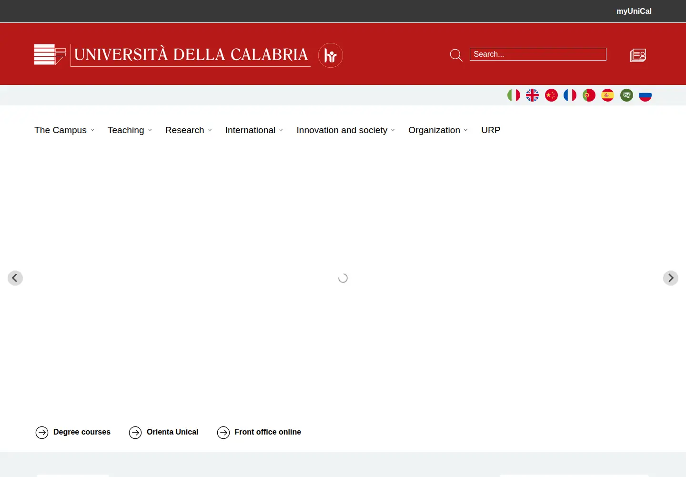Image resolution: width=686 pixels, height=477 pixels.
Task: Open the HR Excellence in Research badge
Action: [x=331, y=55]
